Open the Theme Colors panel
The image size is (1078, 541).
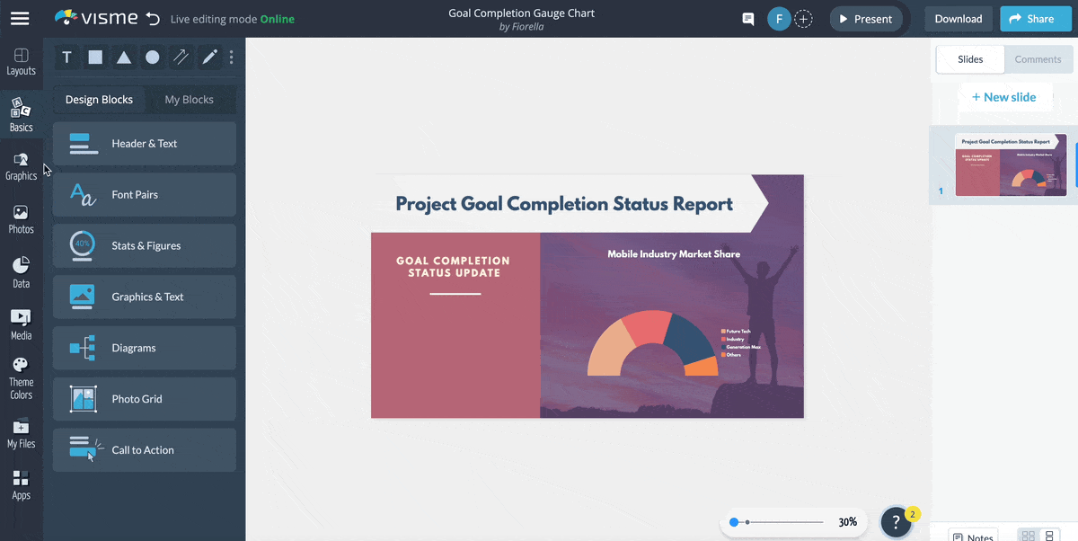pos(21,375)
